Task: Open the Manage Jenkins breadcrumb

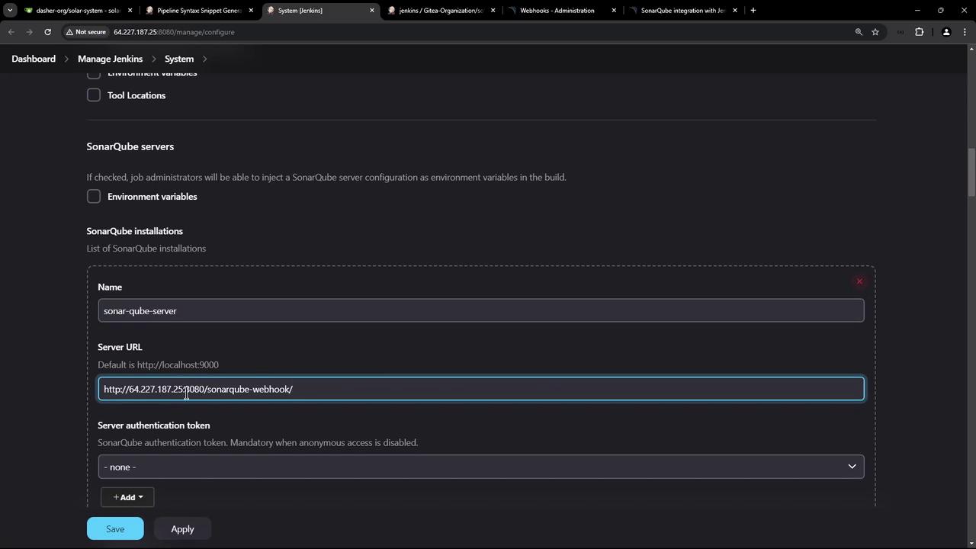Action: (x=110, y=59)
